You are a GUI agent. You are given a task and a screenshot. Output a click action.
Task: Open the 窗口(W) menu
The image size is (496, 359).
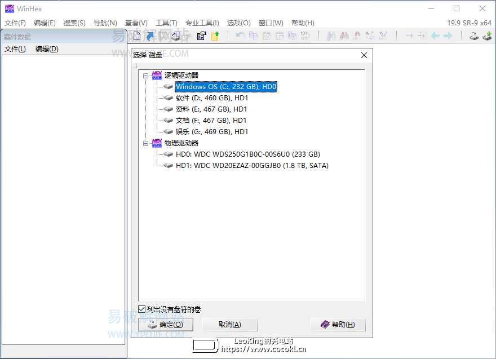point(271,23)
